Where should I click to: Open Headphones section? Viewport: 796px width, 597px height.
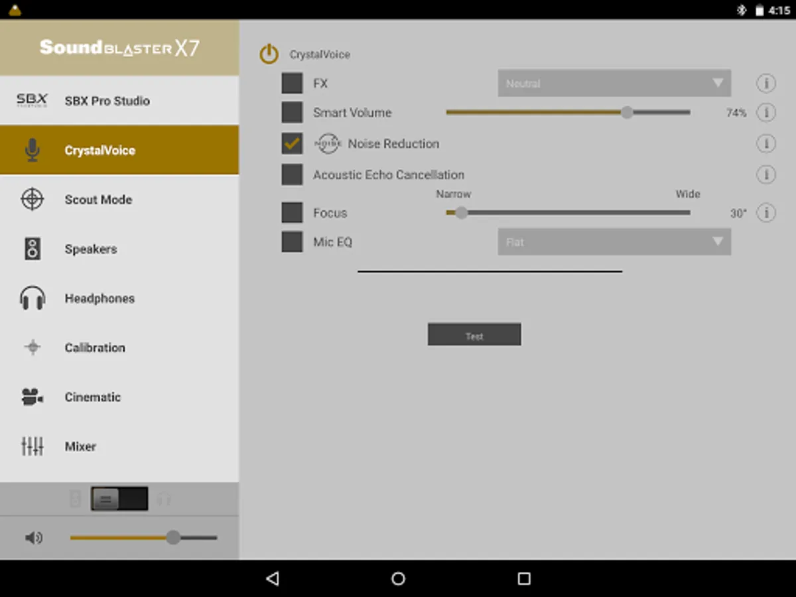(x=119, y=298)
